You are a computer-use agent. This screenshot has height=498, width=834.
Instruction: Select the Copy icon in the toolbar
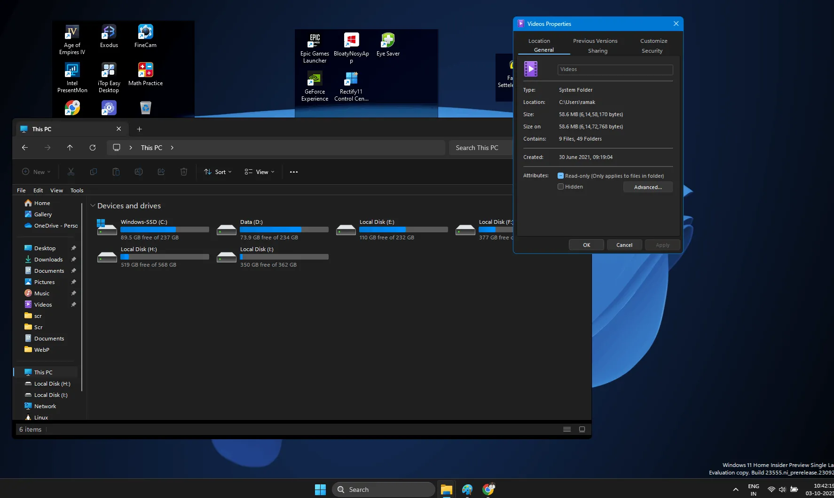tap(93, 172)
